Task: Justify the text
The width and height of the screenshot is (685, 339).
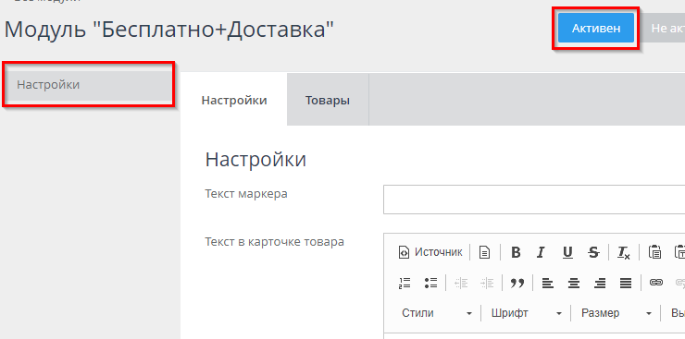Action: (x=626, y=283)
